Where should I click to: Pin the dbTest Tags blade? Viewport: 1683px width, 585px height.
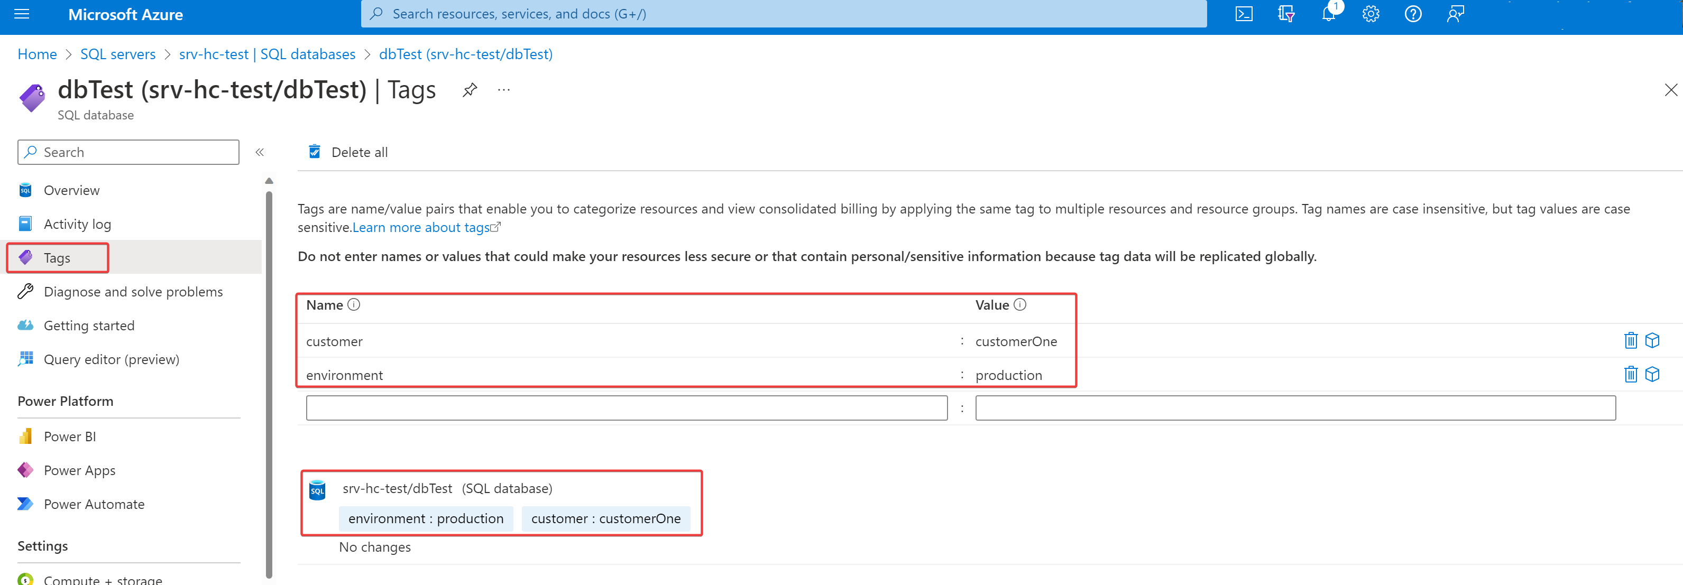click(x=469, y=90)
